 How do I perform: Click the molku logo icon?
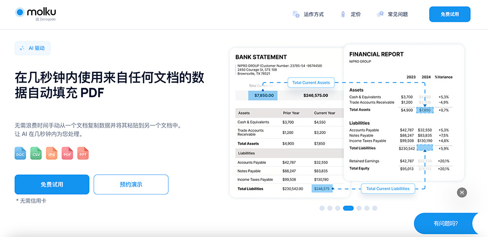[x=20, y=12]
